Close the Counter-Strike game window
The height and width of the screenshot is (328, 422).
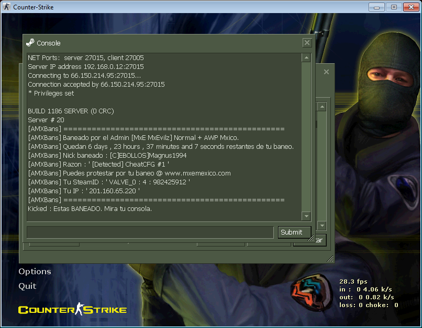[411, 7]
